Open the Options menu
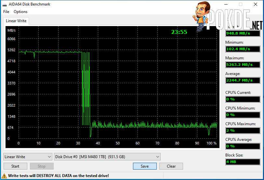This screenshot has height=180, width=264. (20, 12)
